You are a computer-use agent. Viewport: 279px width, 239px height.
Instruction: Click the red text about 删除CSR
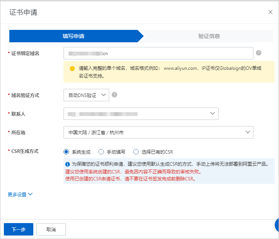(x=131, y=178)
